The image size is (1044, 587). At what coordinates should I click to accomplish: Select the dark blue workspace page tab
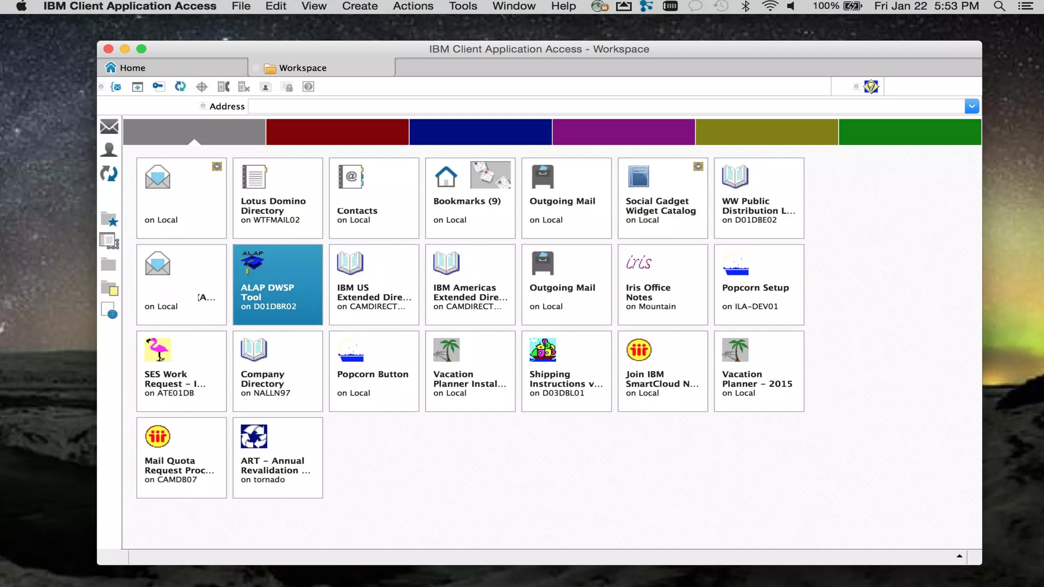coord(481,132)
